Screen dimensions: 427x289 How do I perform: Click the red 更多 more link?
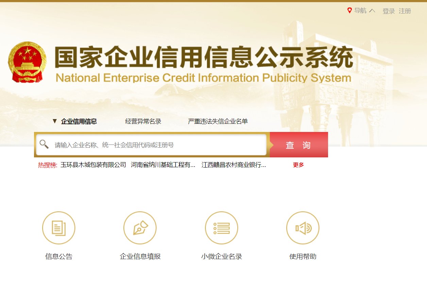point(298,165)
